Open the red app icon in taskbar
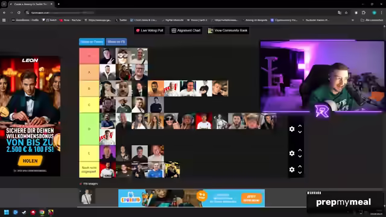Viewport: 386px width, 217px height. pyautogui.click(x=33, y=212)
